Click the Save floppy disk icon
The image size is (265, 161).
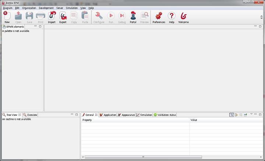coord(29,17)
